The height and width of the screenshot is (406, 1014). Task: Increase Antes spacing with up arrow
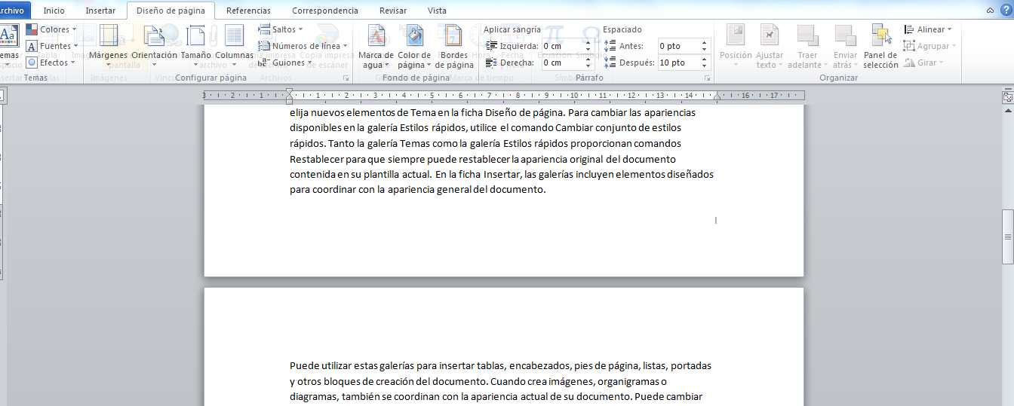click(x=705, y=43)
